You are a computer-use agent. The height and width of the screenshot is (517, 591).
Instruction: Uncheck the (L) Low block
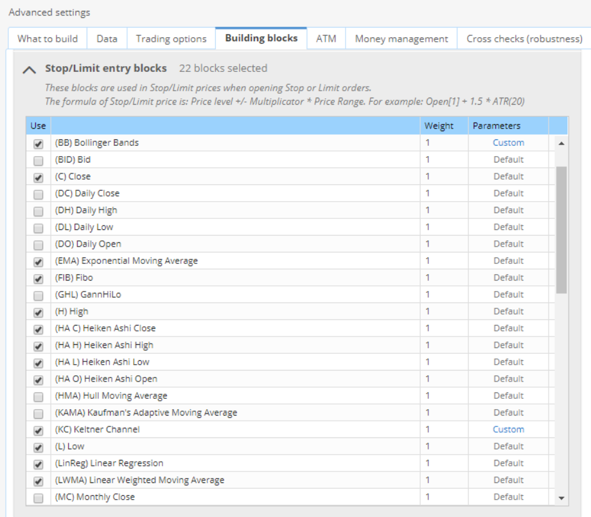pyautogui.click(x=39, y=447)
